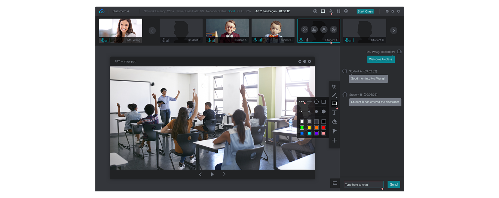Image resolution: width=499 pixels, height=198 pixels.
Task: Select the blue color swatch
Action: (x=302, y=133)
